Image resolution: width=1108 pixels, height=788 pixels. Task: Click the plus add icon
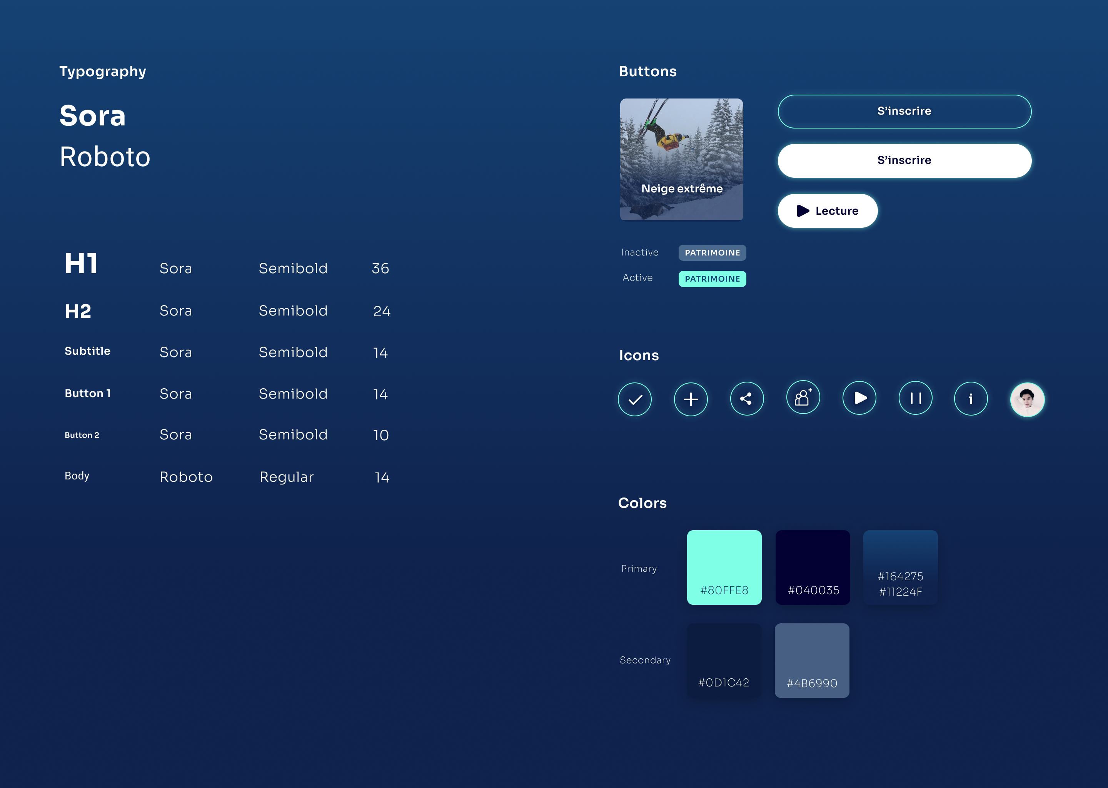[691, 399]
